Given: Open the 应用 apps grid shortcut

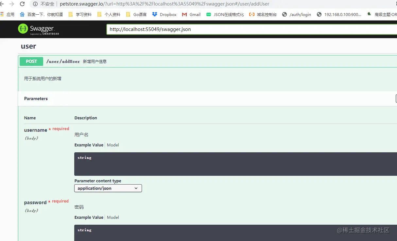Looking at the screenshot, I should [x=8, y=14].
